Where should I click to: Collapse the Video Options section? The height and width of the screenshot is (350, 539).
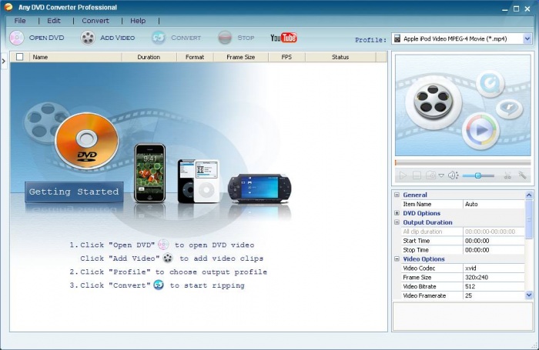point(397,259)
